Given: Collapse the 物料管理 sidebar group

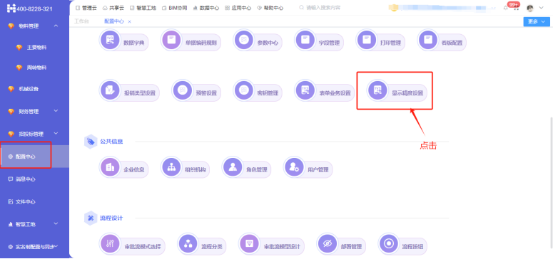Looking at the screenshot, I should tap(56, 26).
